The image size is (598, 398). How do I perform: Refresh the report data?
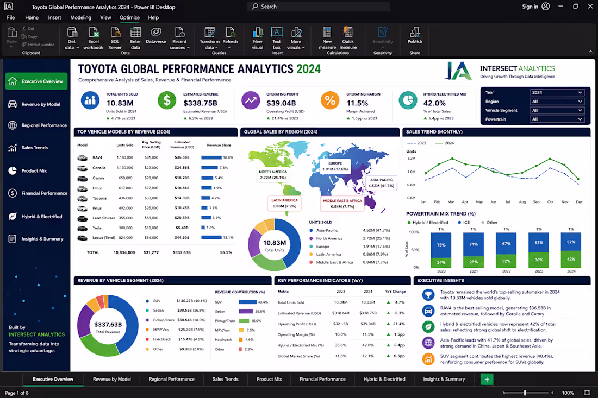coord(230,38)
